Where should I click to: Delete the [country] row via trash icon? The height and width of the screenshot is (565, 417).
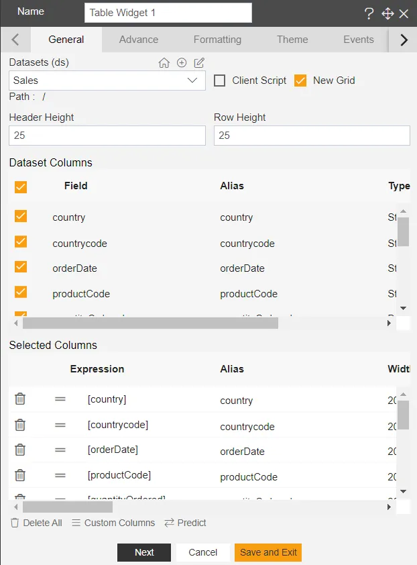pyautogui.click(x=19, y=399)
